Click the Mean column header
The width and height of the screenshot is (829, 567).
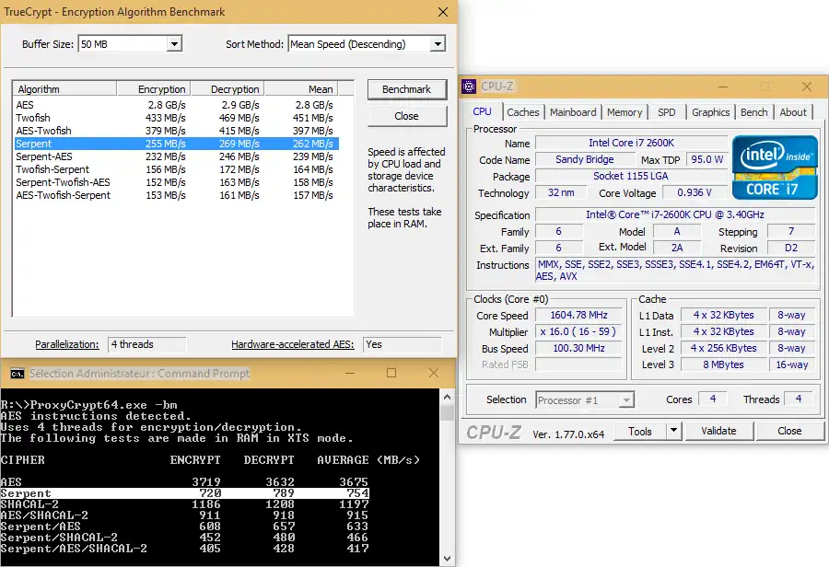point(301,88)
